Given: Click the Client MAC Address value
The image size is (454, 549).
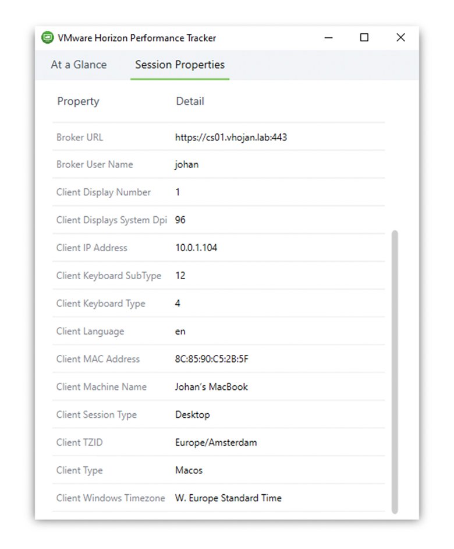Looking at the screenshot, I should click(212, 359).
